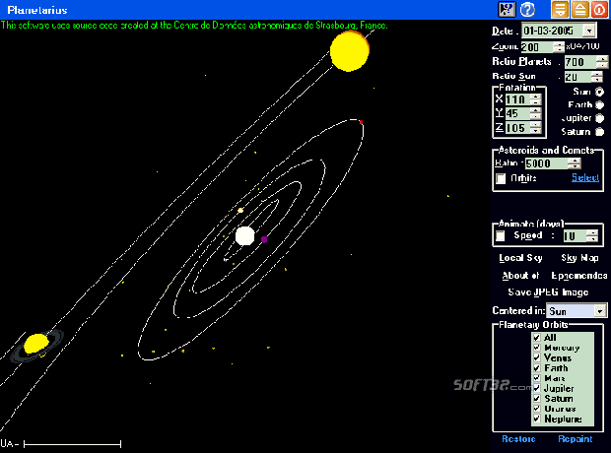
Task: Open the Ephemerides window
Action: [579, 276]
